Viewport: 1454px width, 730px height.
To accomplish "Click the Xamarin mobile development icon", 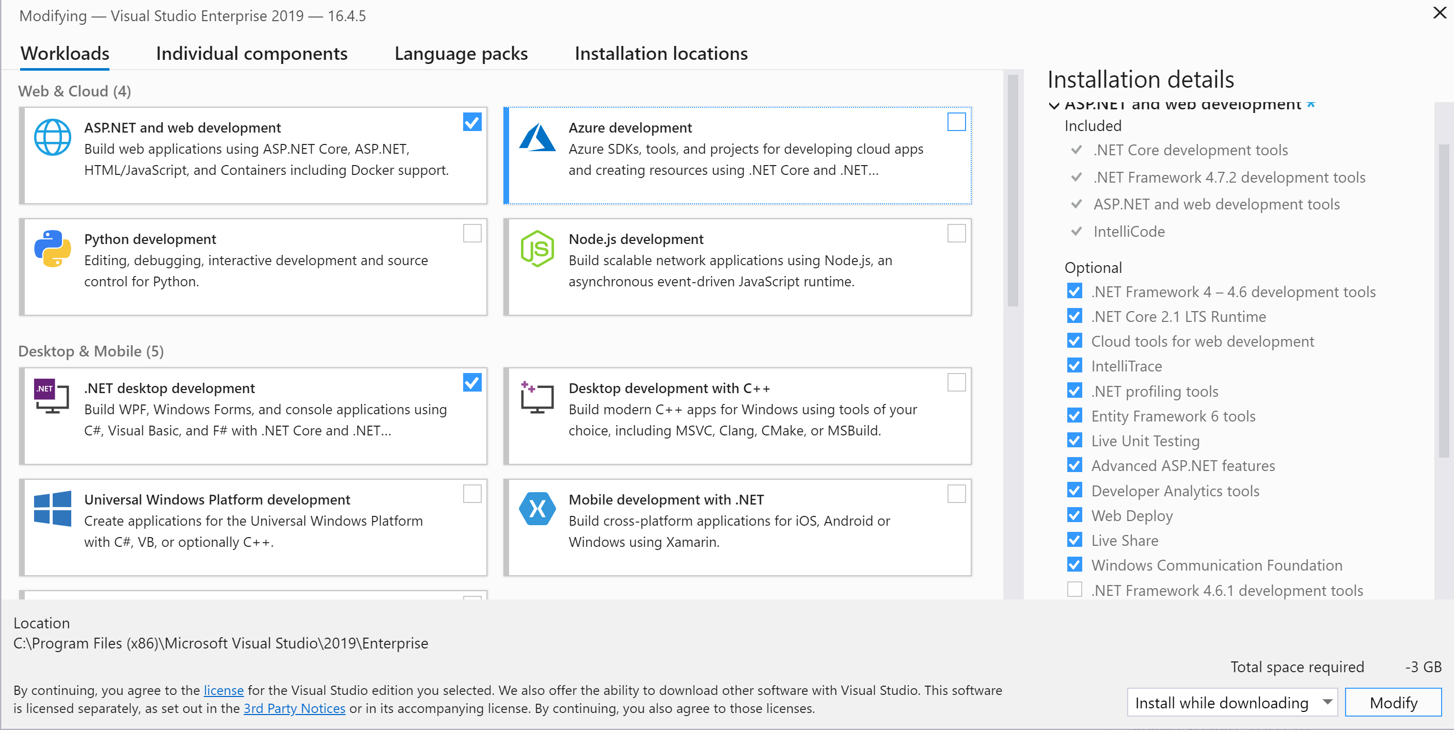I will point(537,508).
